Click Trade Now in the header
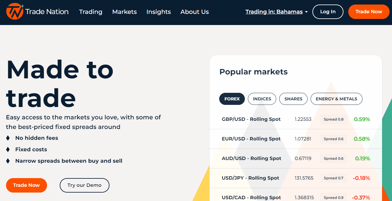Image resolution: width=392 pixels, height=201 pixels. pyautogui.click(x=369, y=12)
